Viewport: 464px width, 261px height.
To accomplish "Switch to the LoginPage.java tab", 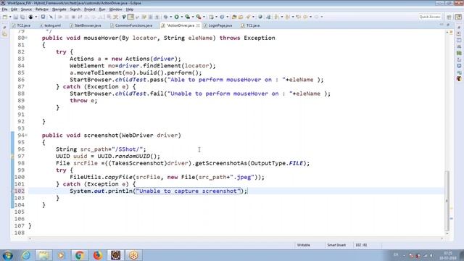I will 217,25.
